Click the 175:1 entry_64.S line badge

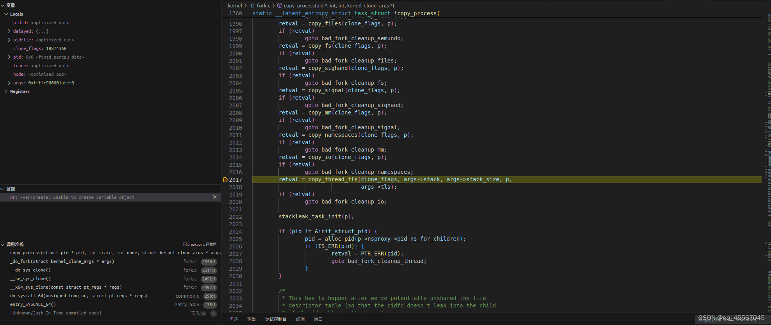click(x=210, y=305)
